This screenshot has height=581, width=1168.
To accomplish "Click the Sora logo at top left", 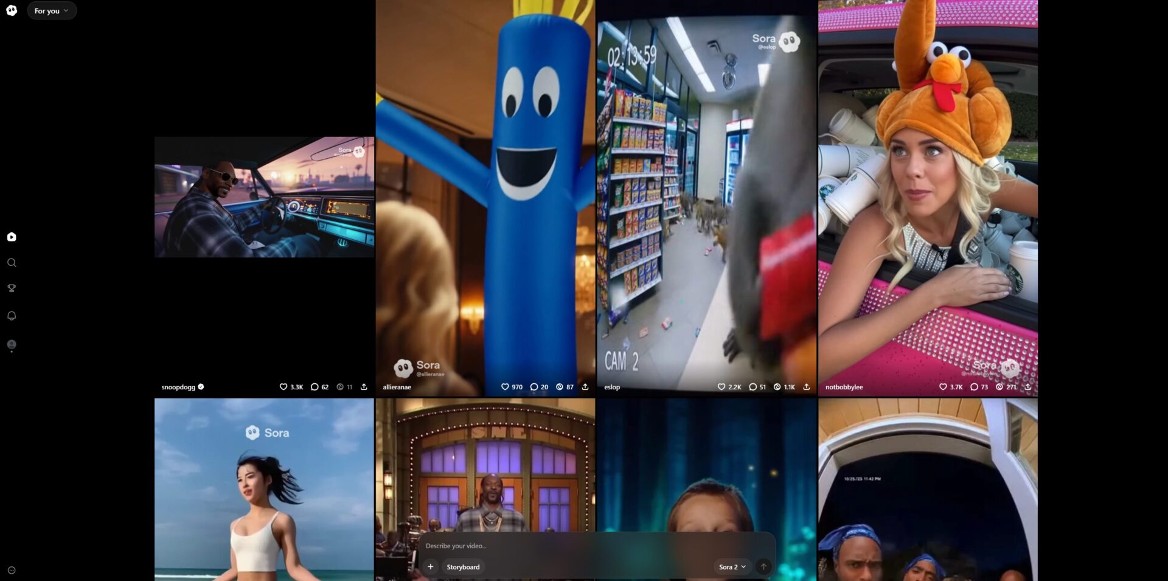I will point(12,10).
